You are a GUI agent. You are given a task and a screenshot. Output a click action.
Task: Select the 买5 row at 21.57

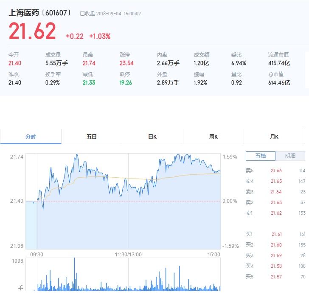(x=275, y=277)
